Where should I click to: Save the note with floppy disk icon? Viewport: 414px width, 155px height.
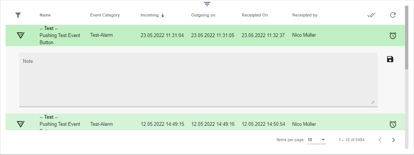pyautogui.click(x=390, y=59)
